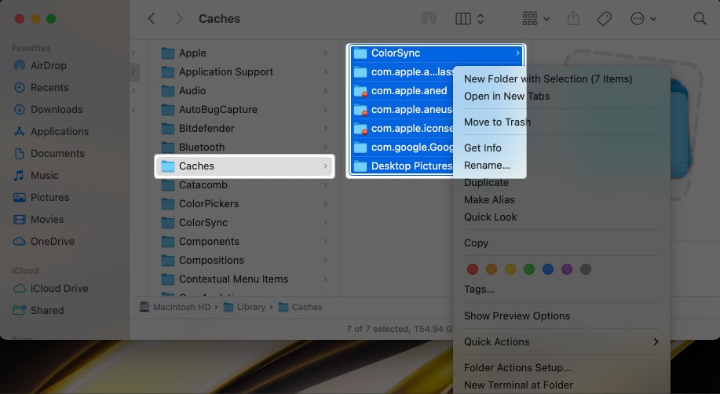720x394 pixels.
Task: Expand the ColorPickers folder chevron
Action: point(325,203)
